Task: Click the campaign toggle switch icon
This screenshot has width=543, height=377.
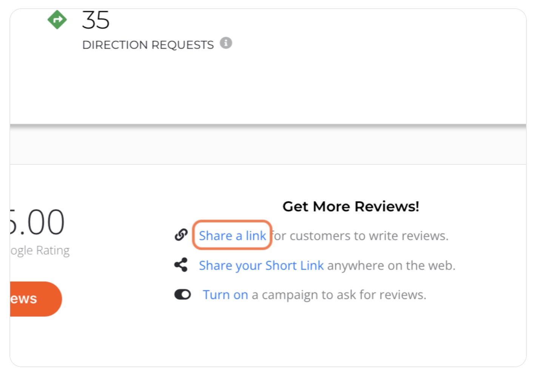Action: pyautogui.click(x=182, y=294)
